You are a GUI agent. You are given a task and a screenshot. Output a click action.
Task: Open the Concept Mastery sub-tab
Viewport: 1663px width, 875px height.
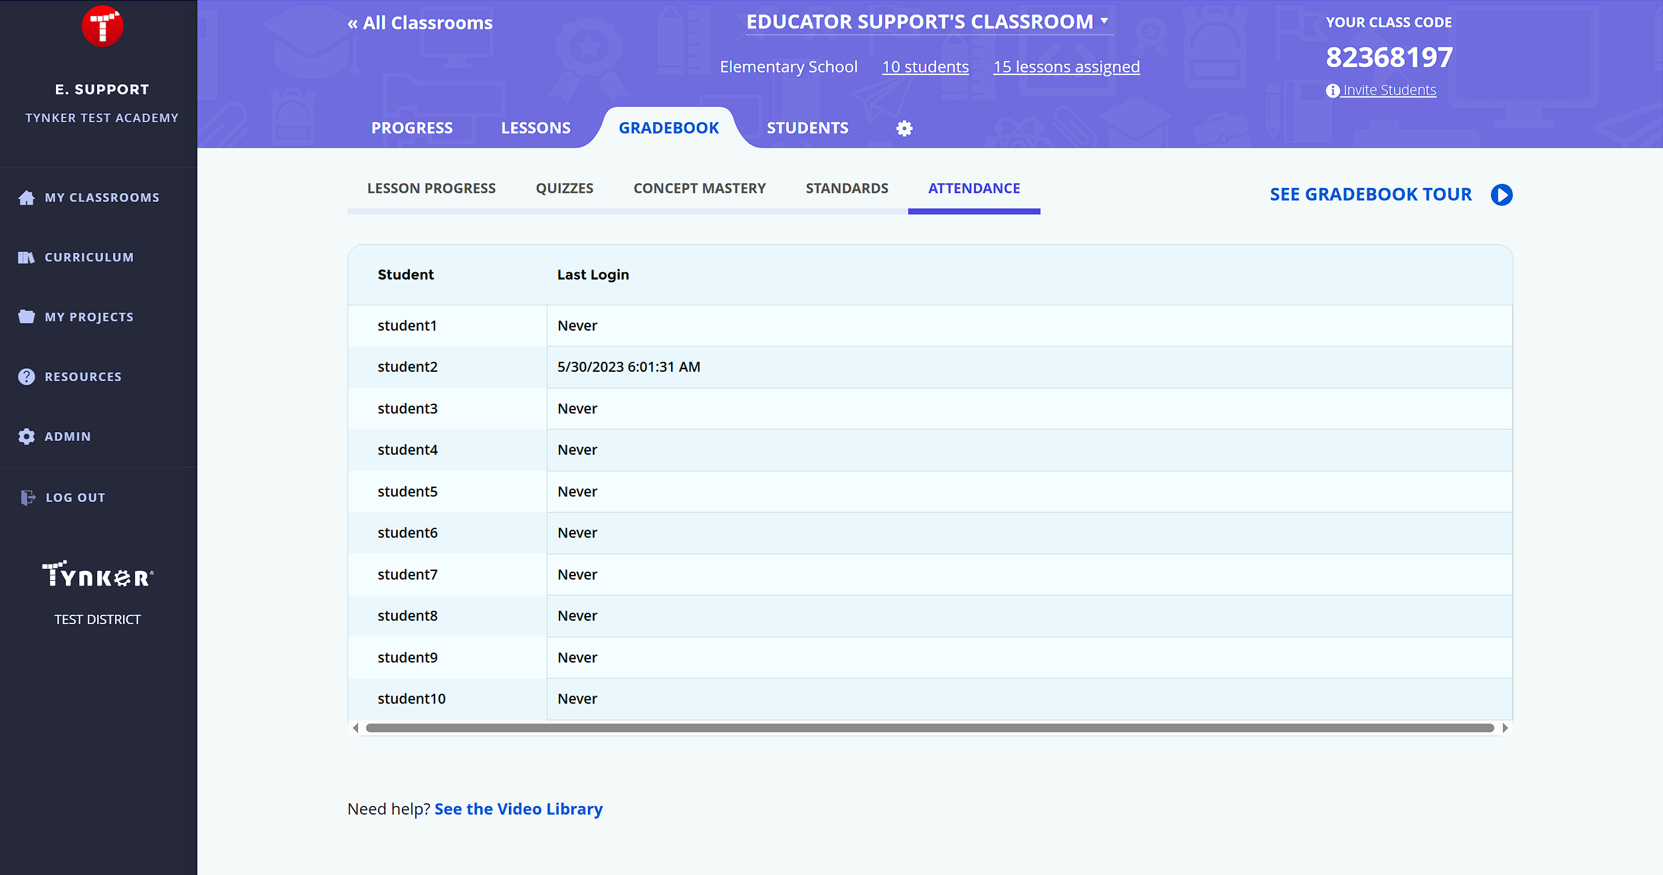tap(700, 189)
